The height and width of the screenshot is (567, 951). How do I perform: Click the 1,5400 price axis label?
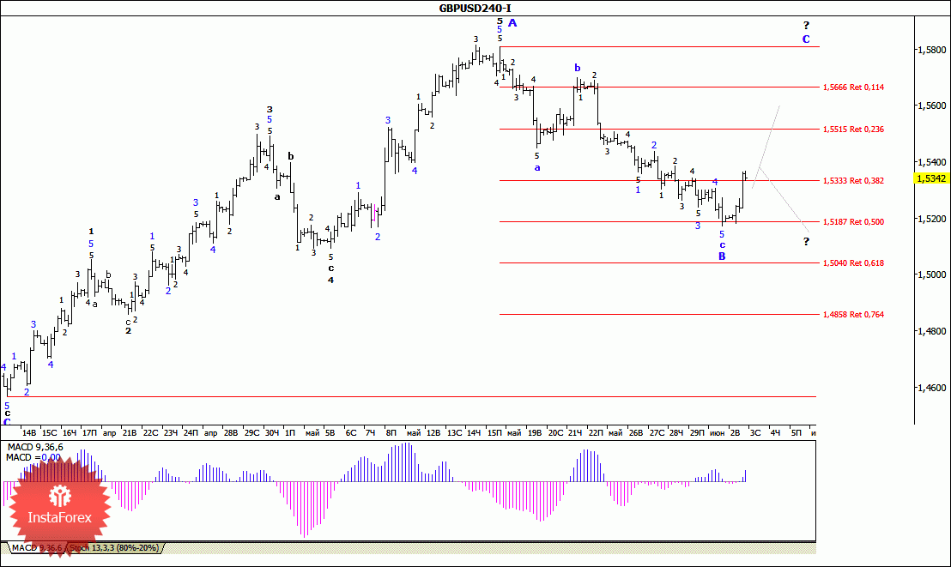[931, 162]
